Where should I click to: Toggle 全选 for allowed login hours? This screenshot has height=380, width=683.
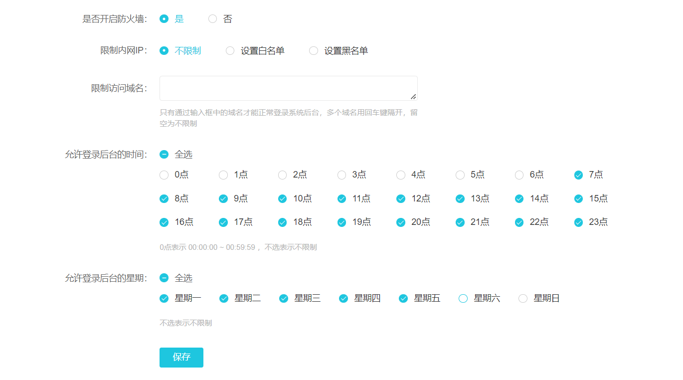[164, 154]
